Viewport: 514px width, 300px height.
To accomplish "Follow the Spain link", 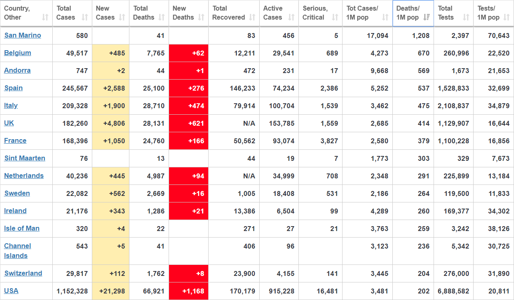I will click(13, 88).
